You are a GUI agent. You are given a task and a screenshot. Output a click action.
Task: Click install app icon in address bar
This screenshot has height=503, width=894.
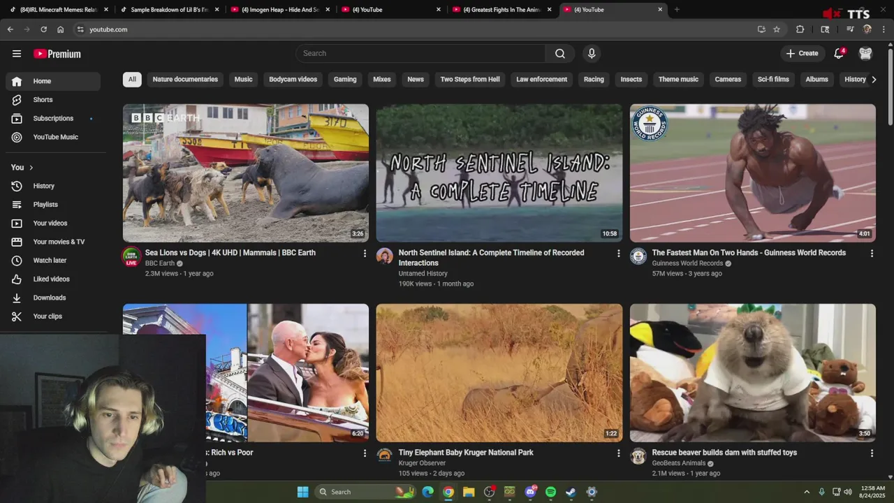(761, 29)
